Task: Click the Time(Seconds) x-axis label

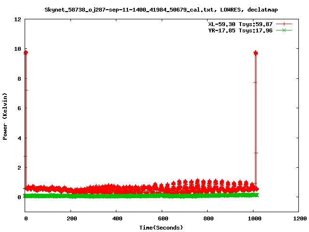Action: (x=161, y=228)
